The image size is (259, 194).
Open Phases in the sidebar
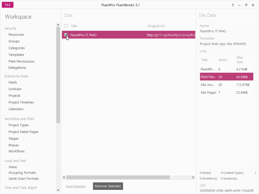[x=14, y=145]
